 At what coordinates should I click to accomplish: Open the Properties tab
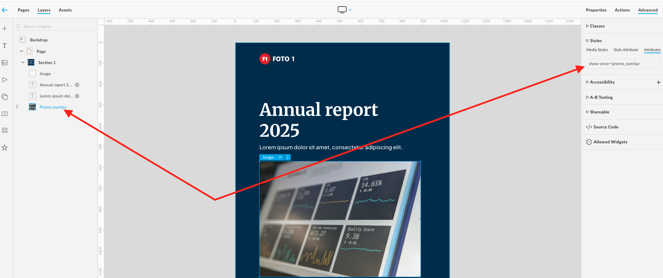596,10
